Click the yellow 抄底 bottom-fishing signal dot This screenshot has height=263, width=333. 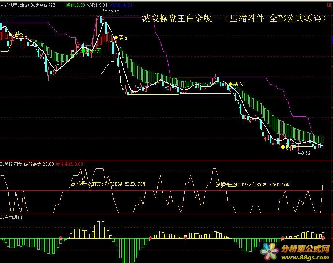pyautogui.click(x=283, y=147)
